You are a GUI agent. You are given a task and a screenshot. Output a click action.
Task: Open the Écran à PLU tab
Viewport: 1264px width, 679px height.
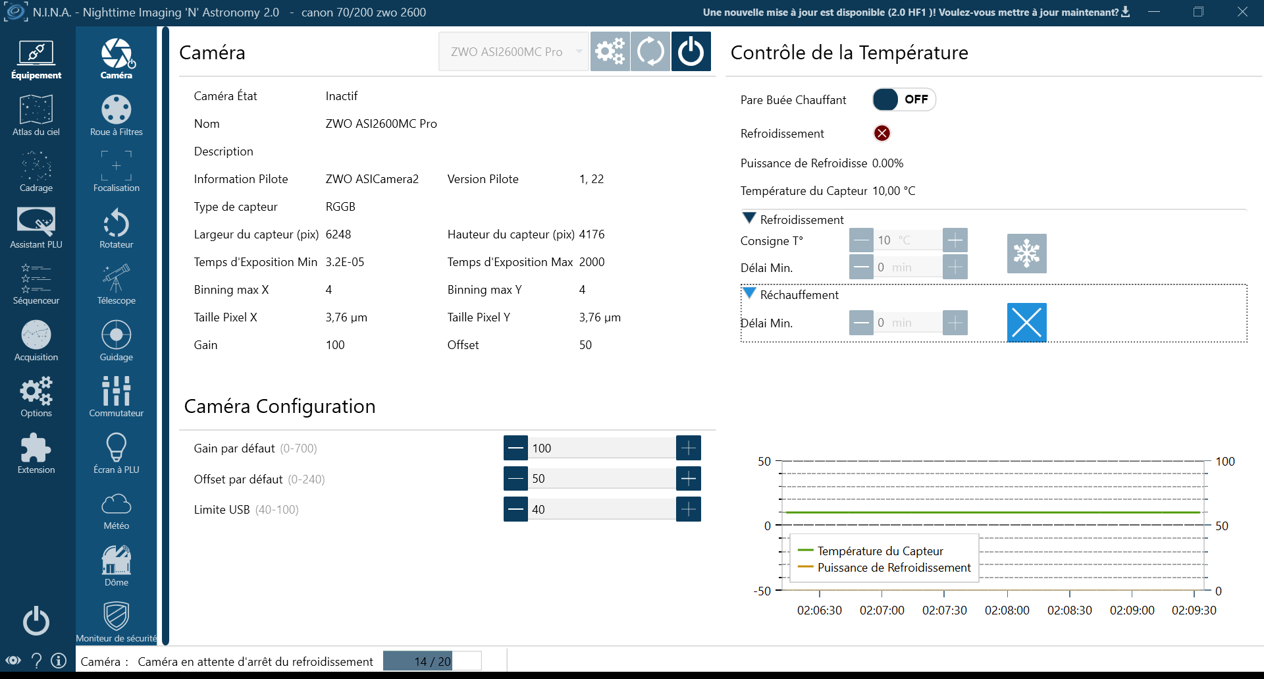[117, 453]
